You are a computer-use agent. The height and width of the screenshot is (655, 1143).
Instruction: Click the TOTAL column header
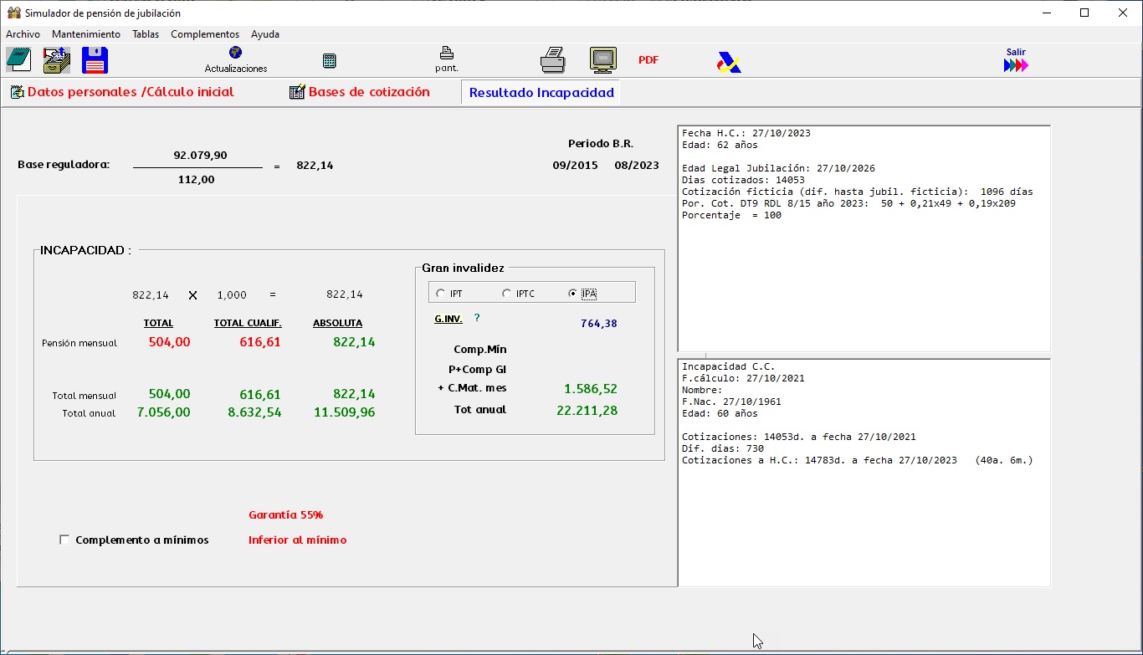tap(158, 323)
